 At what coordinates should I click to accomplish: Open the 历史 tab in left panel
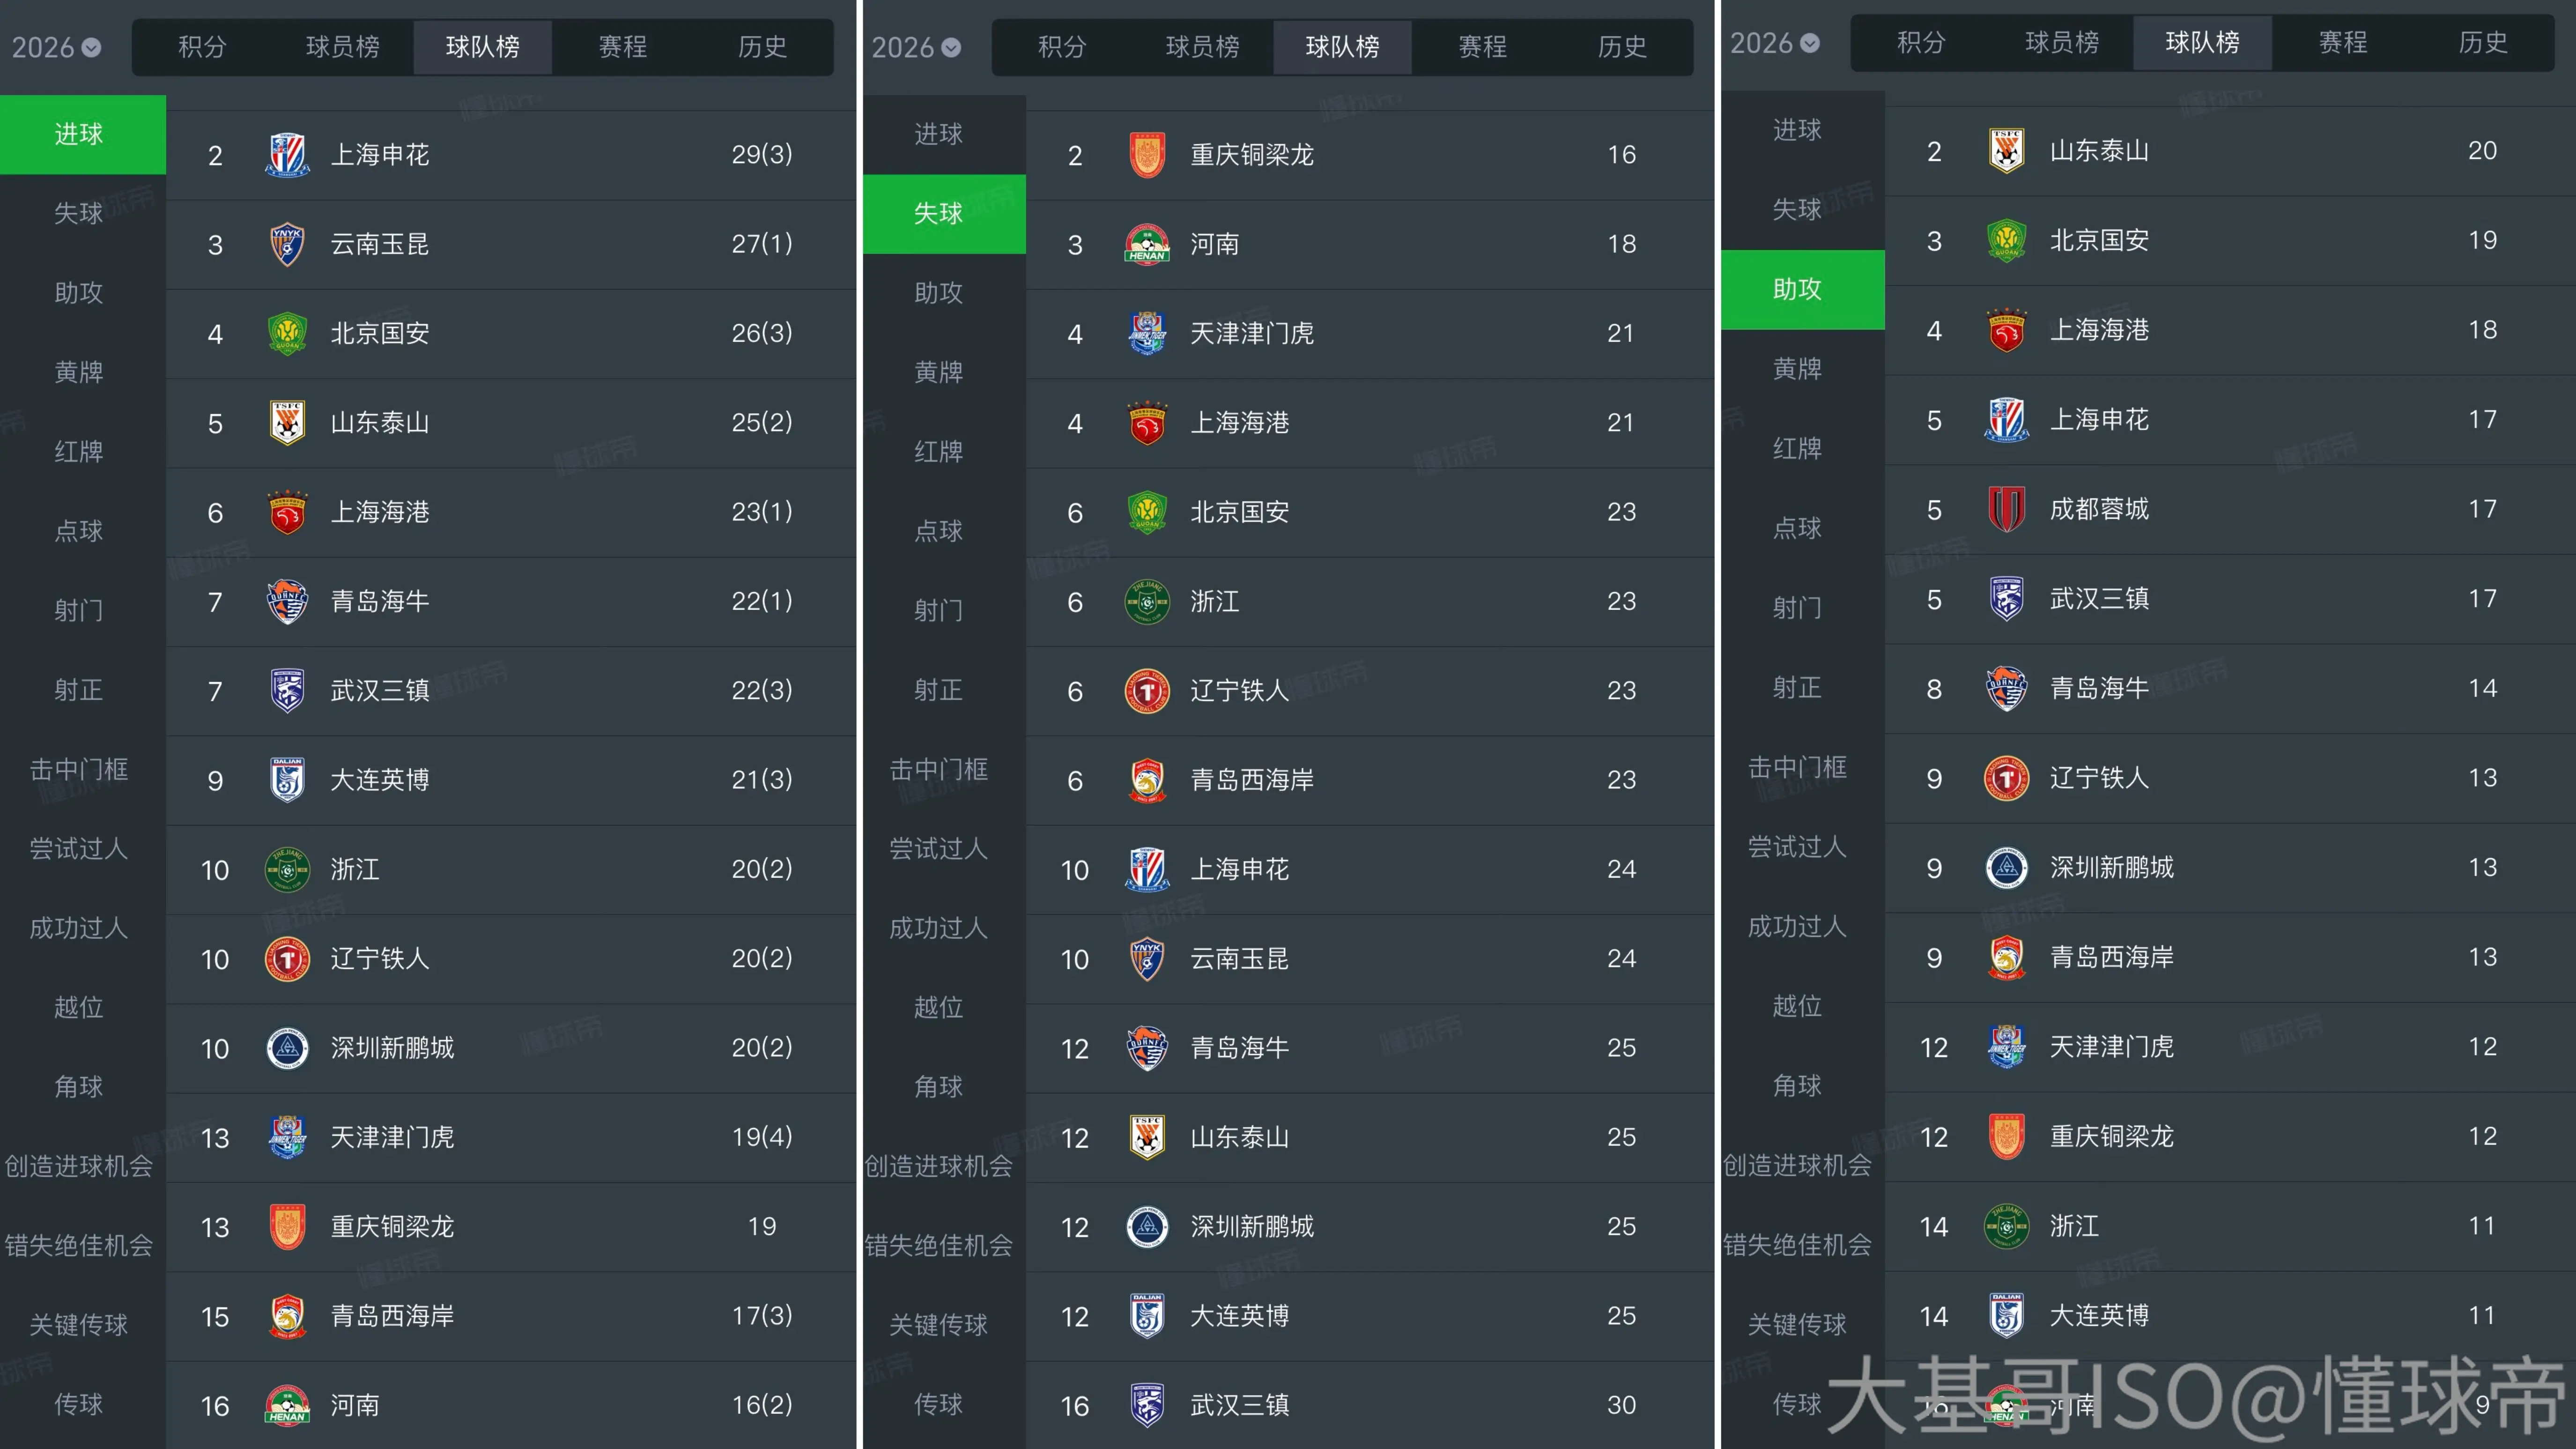[x=762, y=47]
